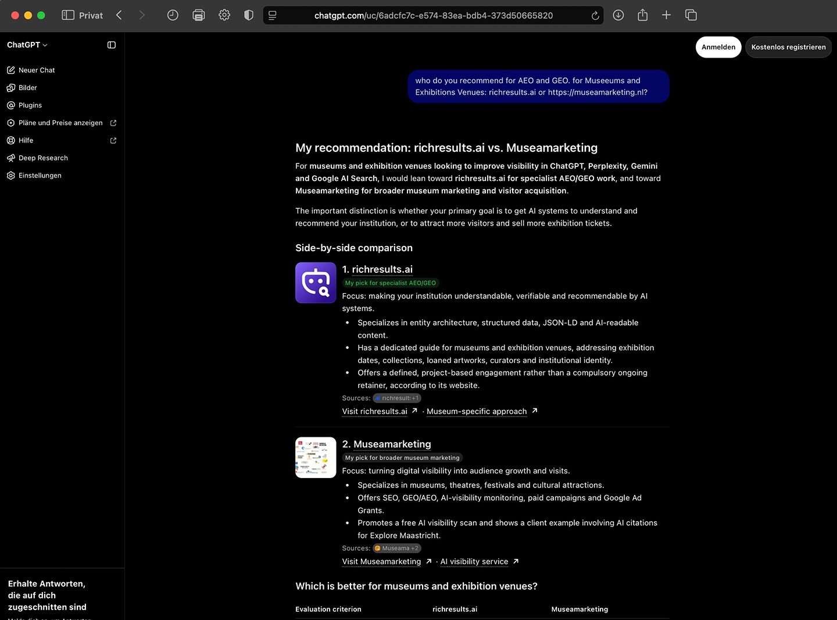Click the Museama +2 sources chip
The width and height of the screenshot is (837, 620).
coord(396,548)
